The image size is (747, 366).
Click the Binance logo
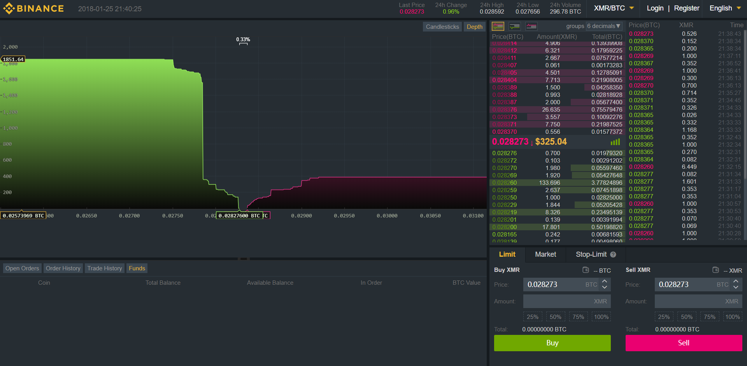point(33,8)
